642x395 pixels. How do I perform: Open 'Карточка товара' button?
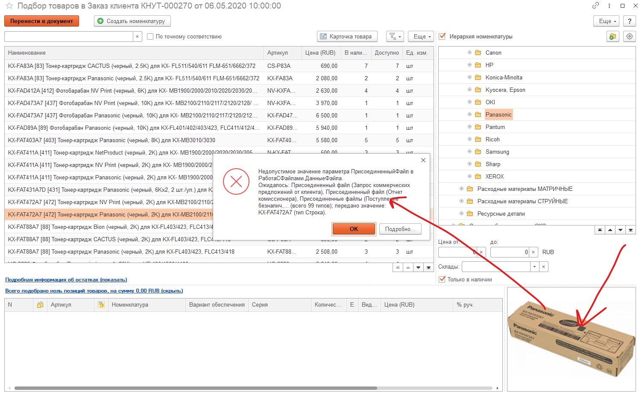click(347, 37)
